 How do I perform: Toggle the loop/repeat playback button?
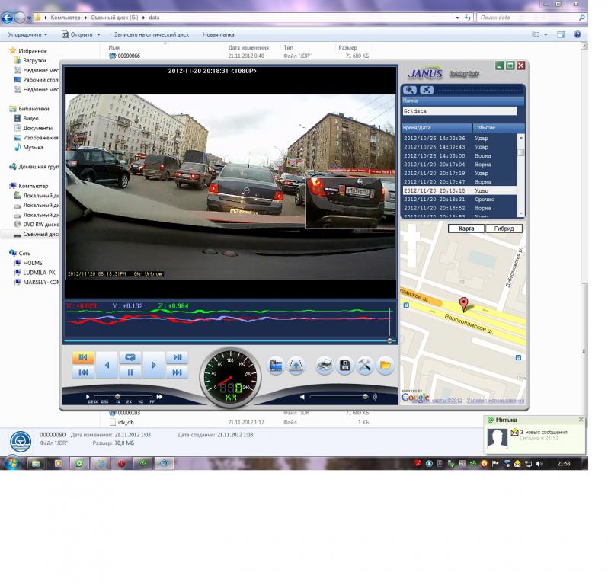click(130, 357)
